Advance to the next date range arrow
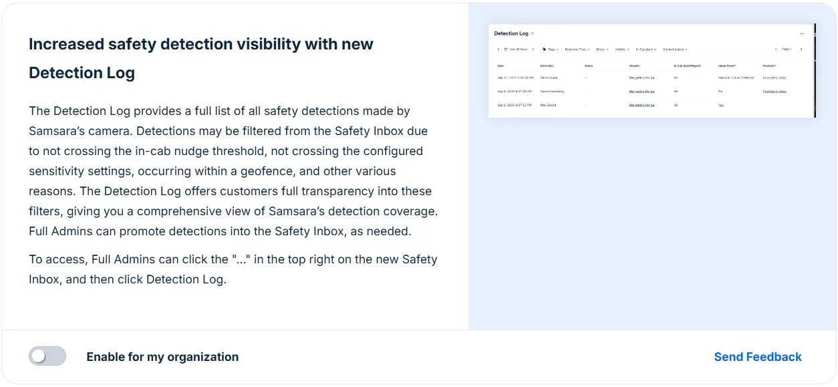 tap(533, 49)
